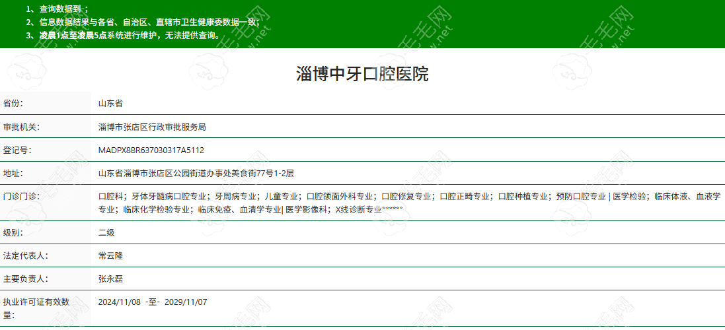Viewport: 725px width, 330px height.
Task: Select the 主要负责人 label
Action: pyautogui.click(x=25, y=279)
